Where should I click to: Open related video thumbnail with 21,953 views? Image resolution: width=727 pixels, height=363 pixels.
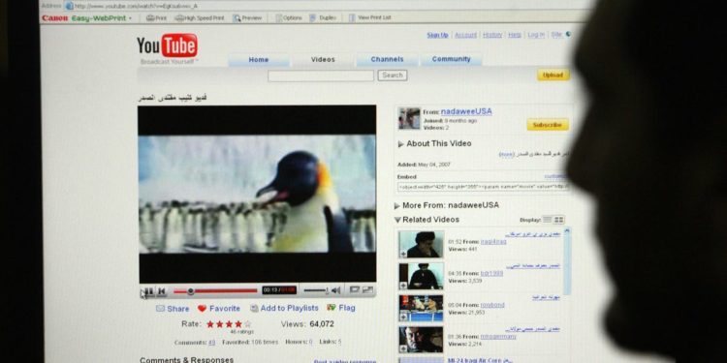[421, 309]
